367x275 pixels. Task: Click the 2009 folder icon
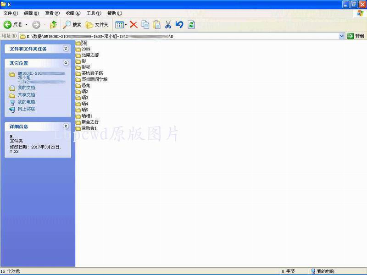point(78,49)
